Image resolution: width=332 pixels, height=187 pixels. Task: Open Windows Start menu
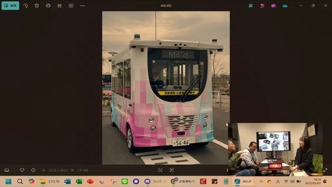8,181
